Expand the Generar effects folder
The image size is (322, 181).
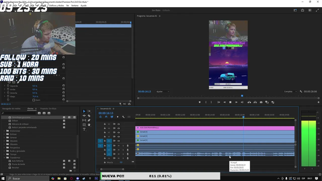coord(4,138)
